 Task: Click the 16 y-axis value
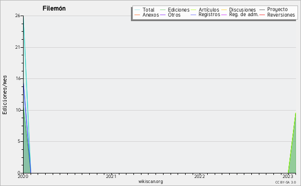[18, 78]
